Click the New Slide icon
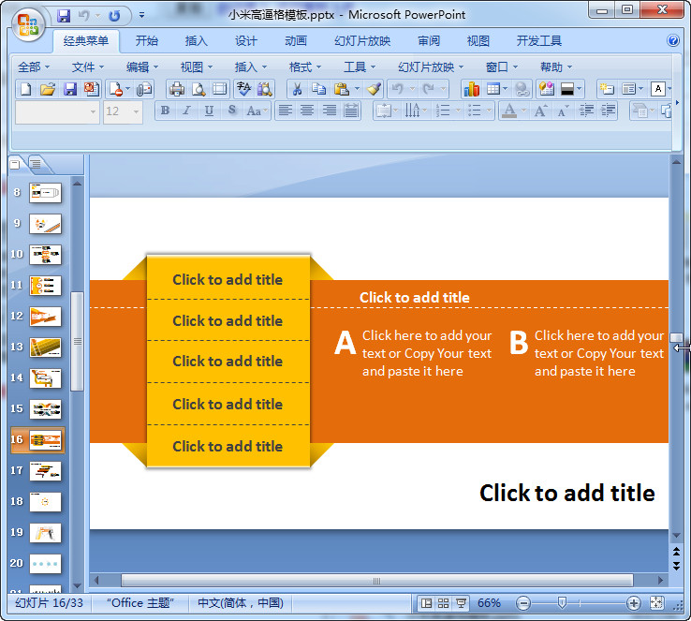Viewport: 691px width, 621px height. point(607,90)
